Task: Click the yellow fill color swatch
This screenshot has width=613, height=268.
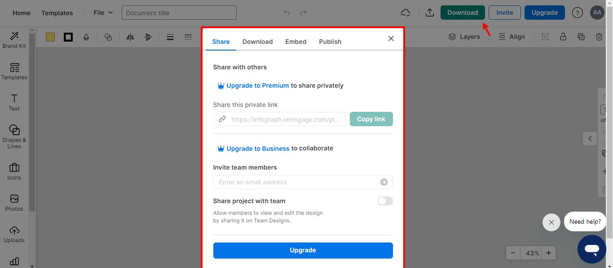Action: coord(50,37)
